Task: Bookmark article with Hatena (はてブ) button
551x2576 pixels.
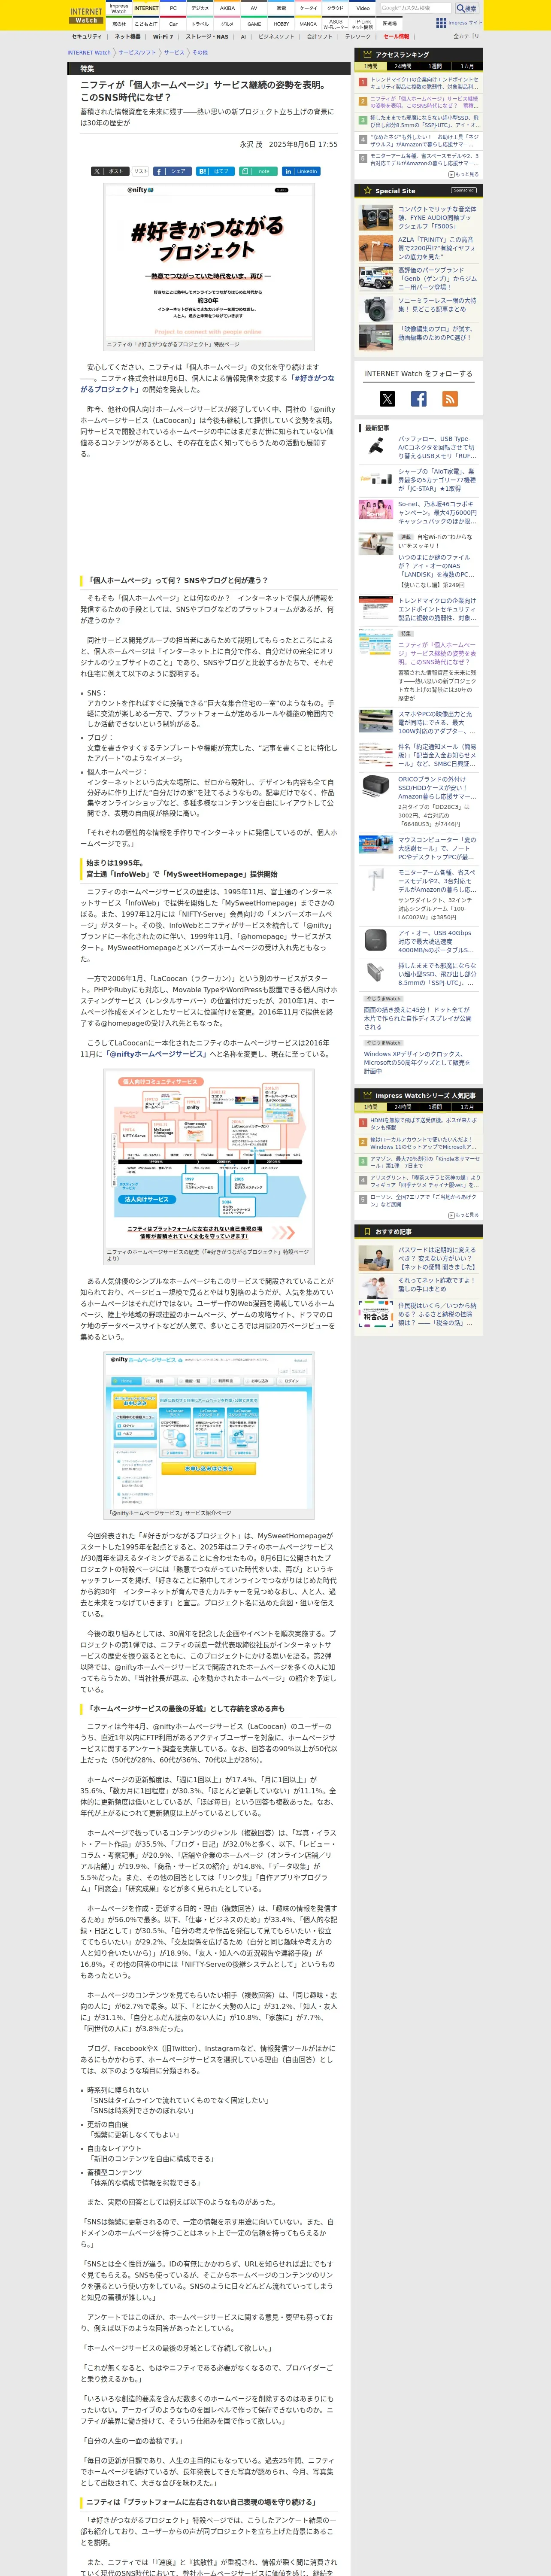Action: coord(214,171)
